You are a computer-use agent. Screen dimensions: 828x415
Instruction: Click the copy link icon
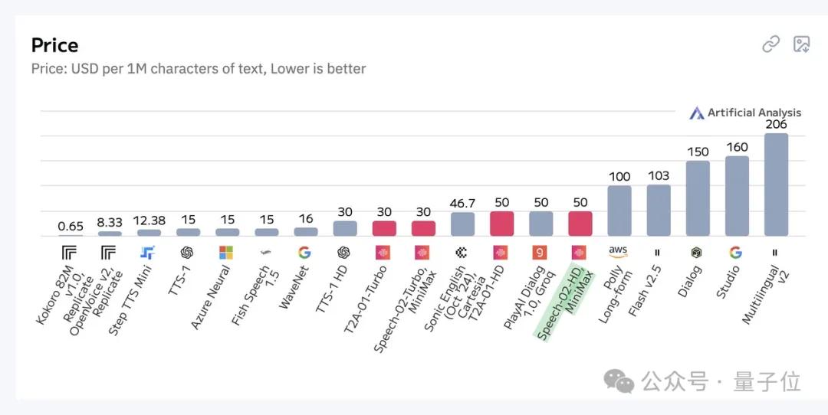(771, 44)
